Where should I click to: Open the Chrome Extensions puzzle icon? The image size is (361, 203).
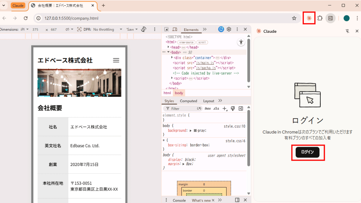(x=320, y=18)
